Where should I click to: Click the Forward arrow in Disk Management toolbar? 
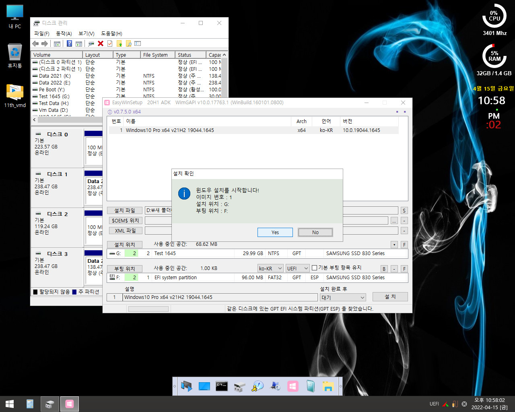tap(45, 43)
